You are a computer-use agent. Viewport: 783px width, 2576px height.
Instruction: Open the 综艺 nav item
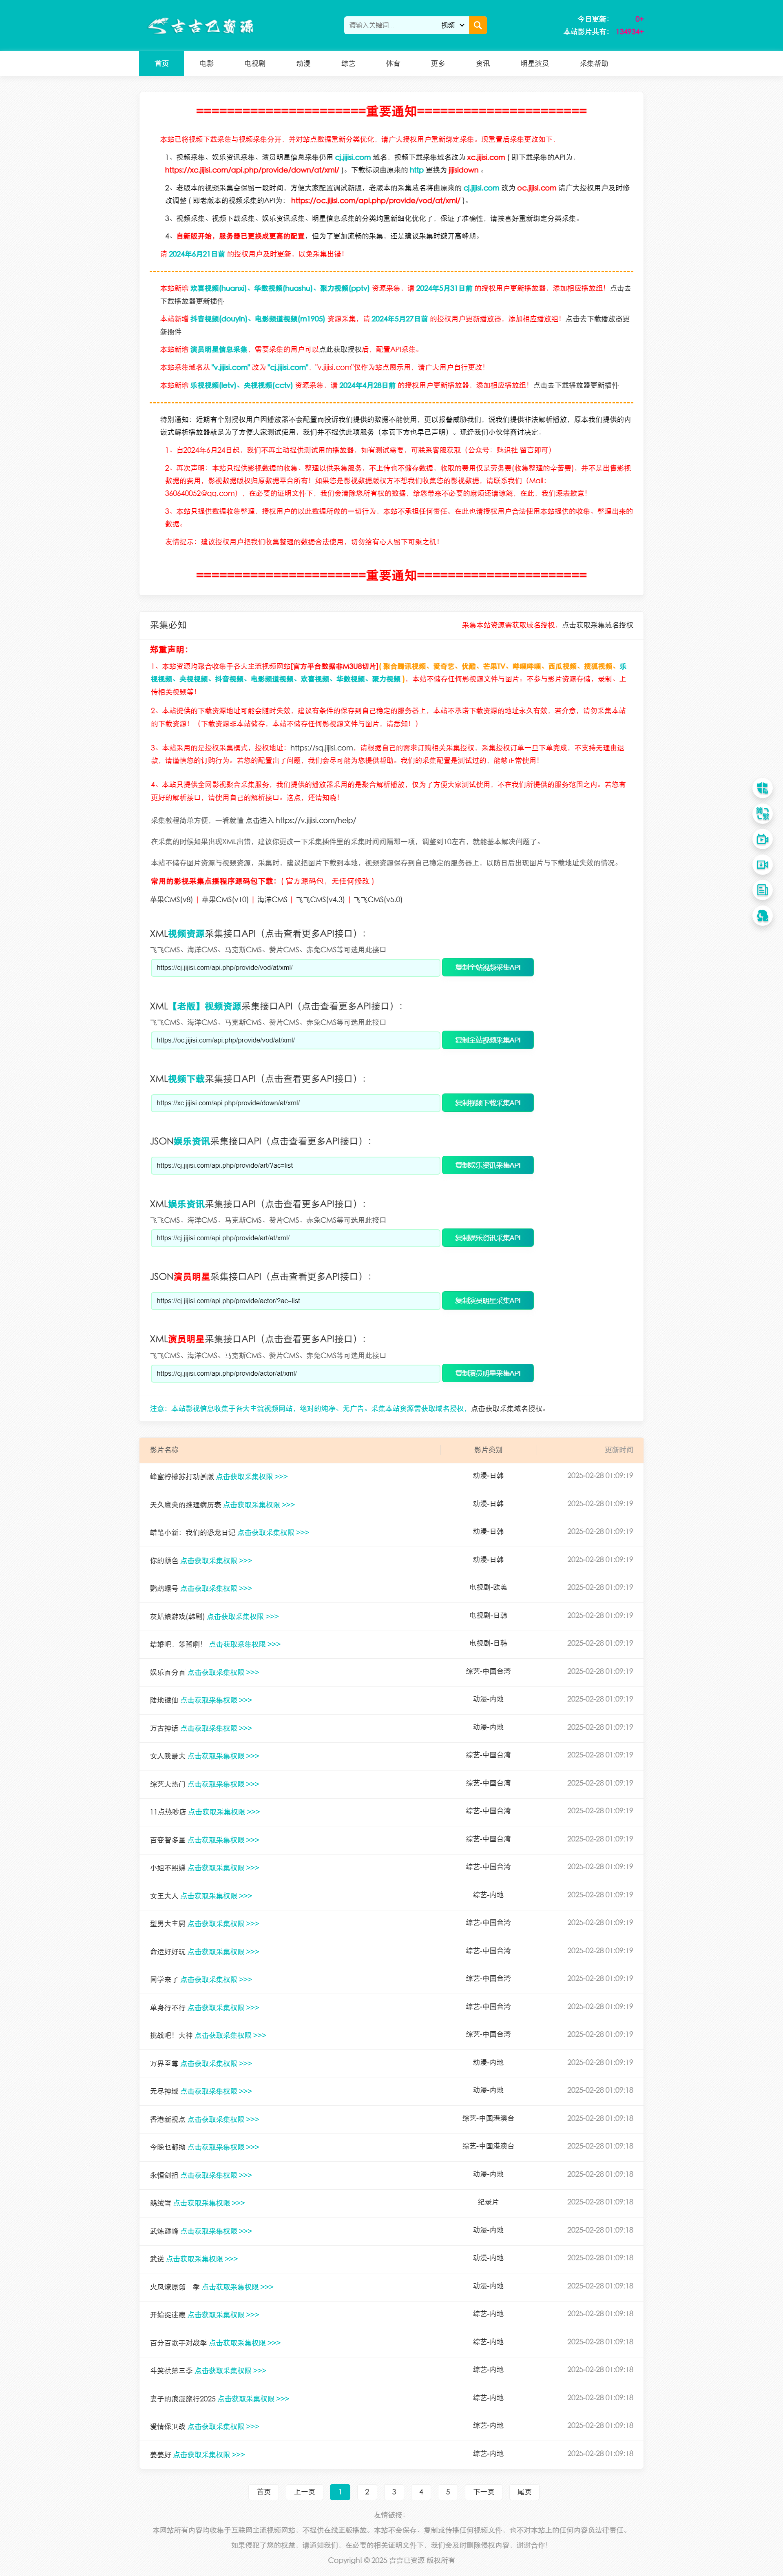348,63
